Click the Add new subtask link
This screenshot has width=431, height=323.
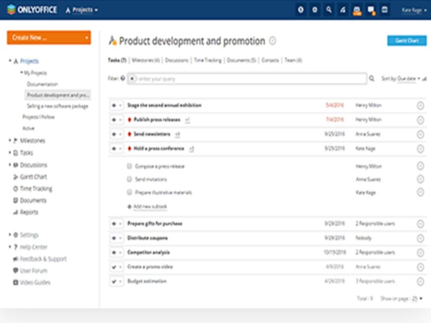150,206
